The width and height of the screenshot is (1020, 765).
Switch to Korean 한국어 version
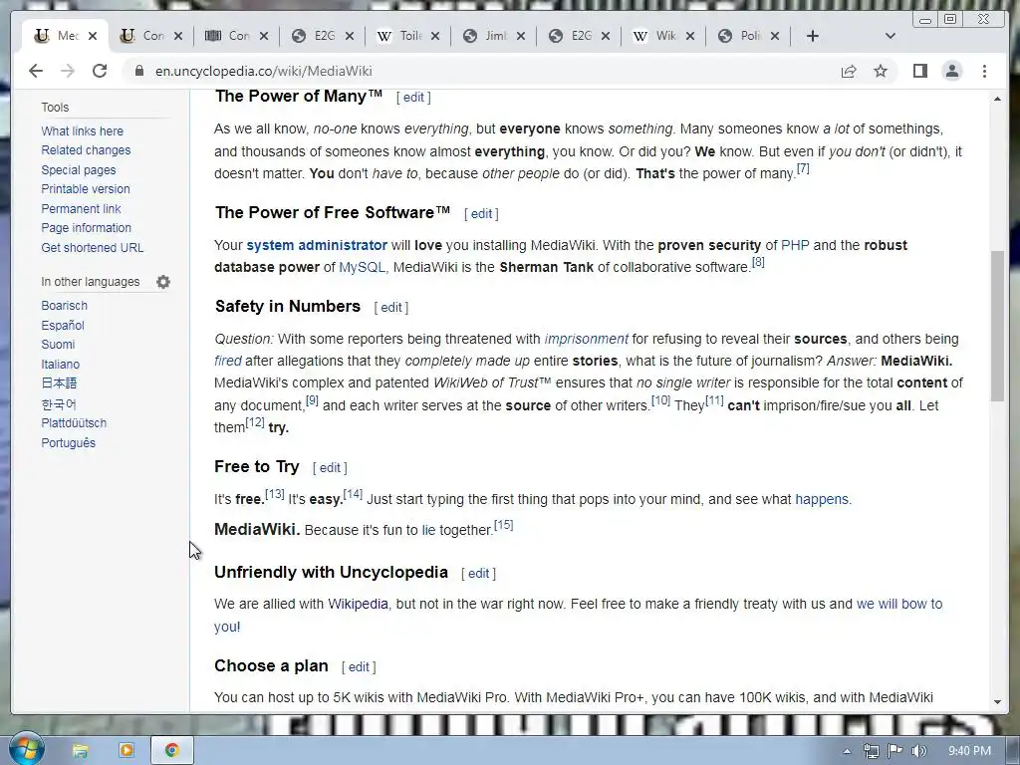click(59, 404)
